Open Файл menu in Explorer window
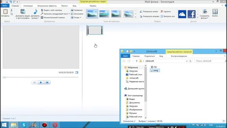This screenshot has height=128, width=227. coord(125,56)
